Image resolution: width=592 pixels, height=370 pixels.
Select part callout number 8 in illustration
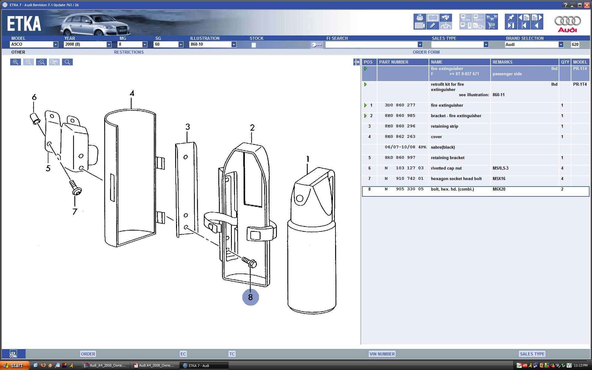tap(250, 297)
